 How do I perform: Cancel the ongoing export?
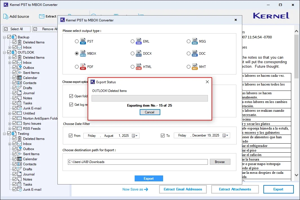coord(150,112)
